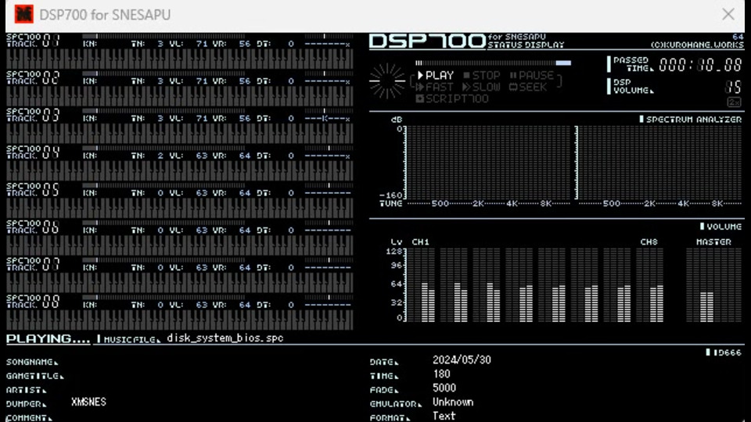The width and height of the screenshot is (751, 422).
Task: Click the SEEK indicator
Action: tap(528, 87)
